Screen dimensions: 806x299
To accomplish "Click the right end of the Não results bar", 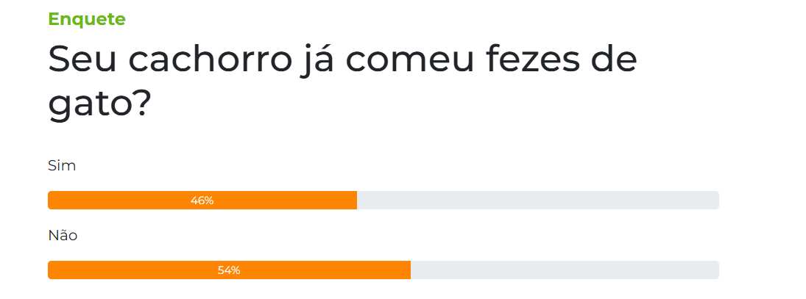I will tap(714, 270).
